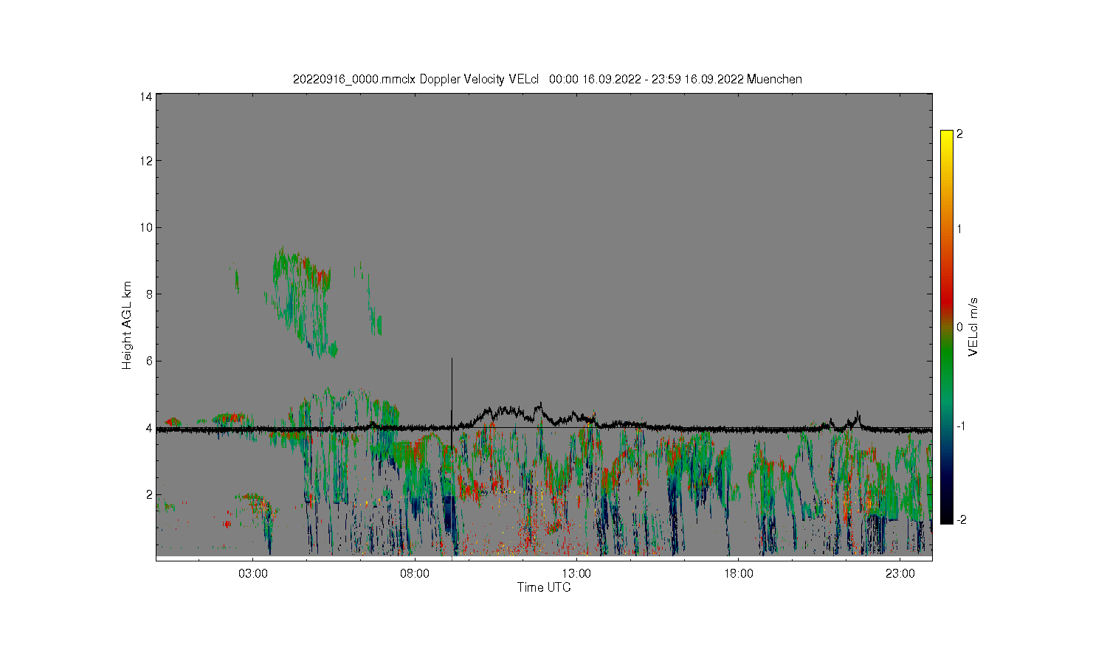Click the colorbar top value 2

(960, 134)
